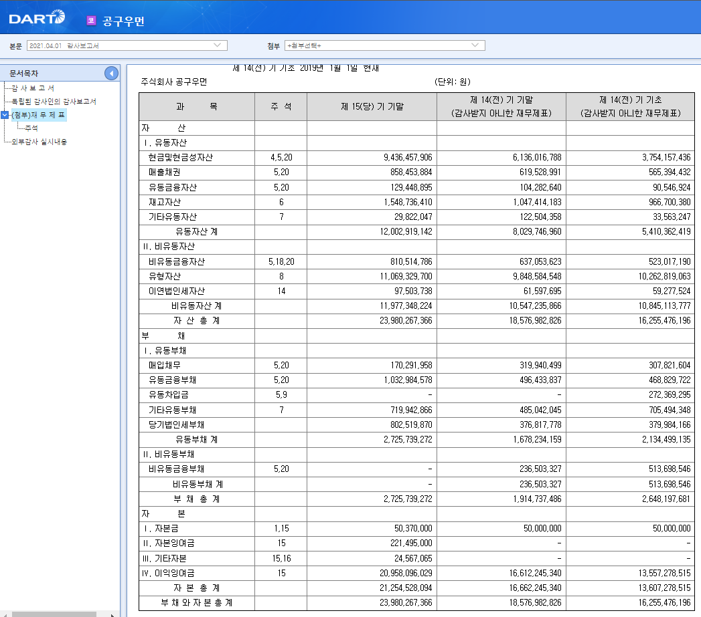Click the purple KOSDAQ badge icon
The height and width of the screenshot is (617, 701).
[91, 21]
